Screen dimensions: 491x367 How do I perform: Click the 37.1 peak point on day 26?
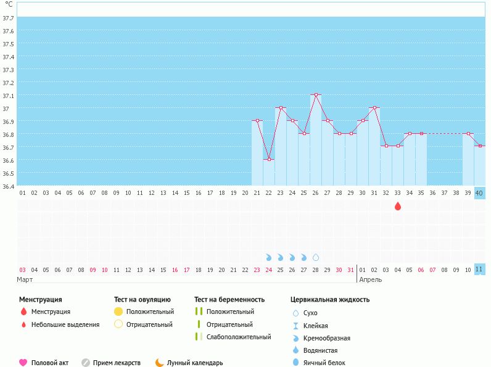tap(316, 95)
